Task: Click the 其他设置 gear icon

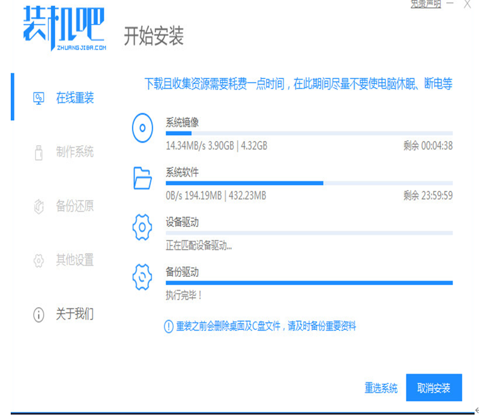Action: [39, 260]
